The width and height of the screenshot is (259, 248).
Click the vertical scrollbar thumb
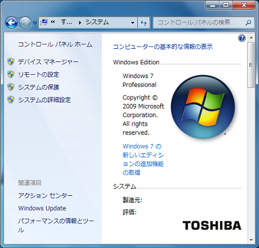(251, 65)
